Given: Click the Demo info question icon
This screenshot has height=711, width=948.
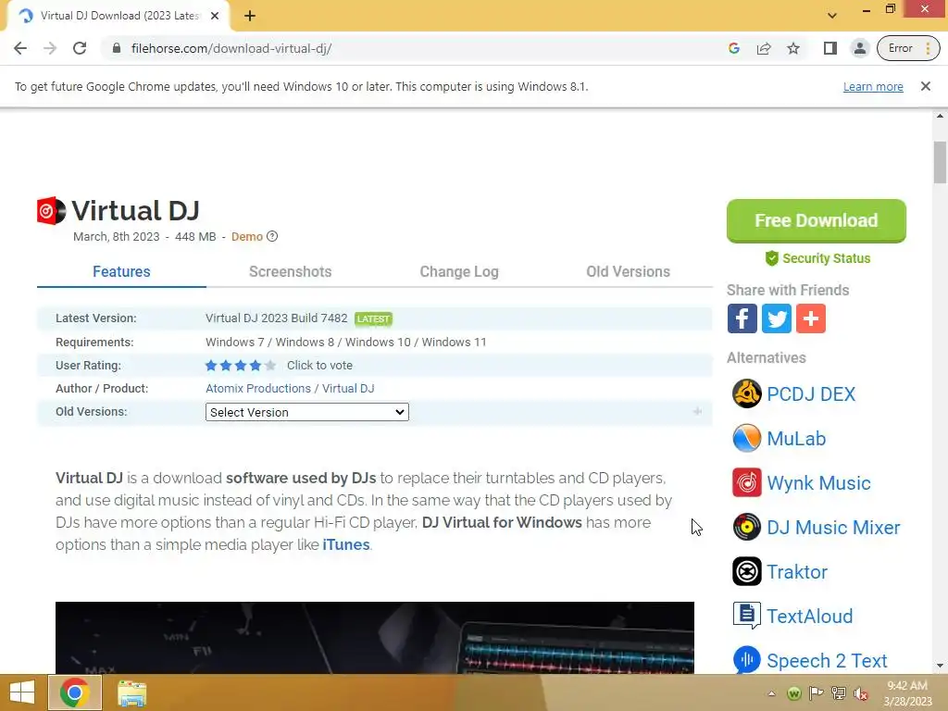Looking at the screenshot, I should pos(272,236).
